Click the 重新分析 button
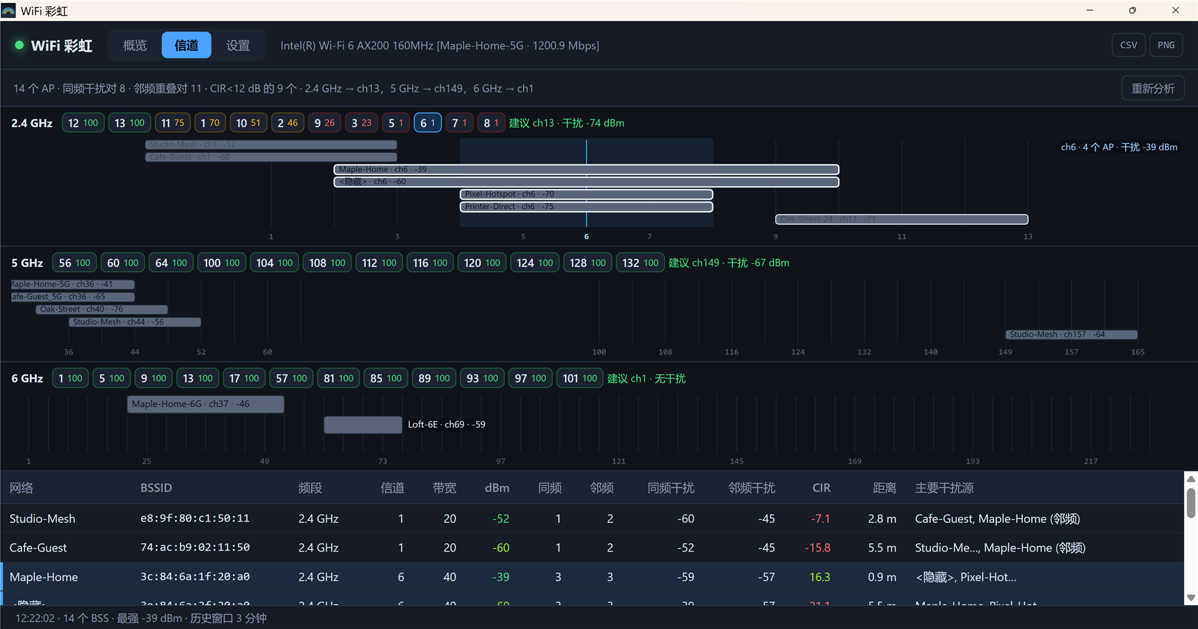This screenshot has width=1198, height=629. [1152, 89]
